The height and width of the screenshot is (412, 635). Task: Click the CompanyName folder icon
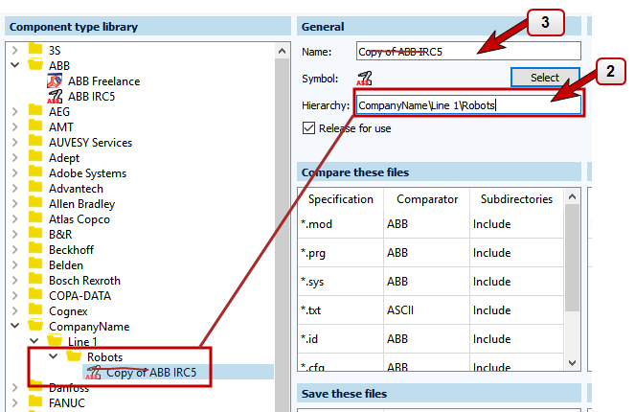click(x=35, y=326)
